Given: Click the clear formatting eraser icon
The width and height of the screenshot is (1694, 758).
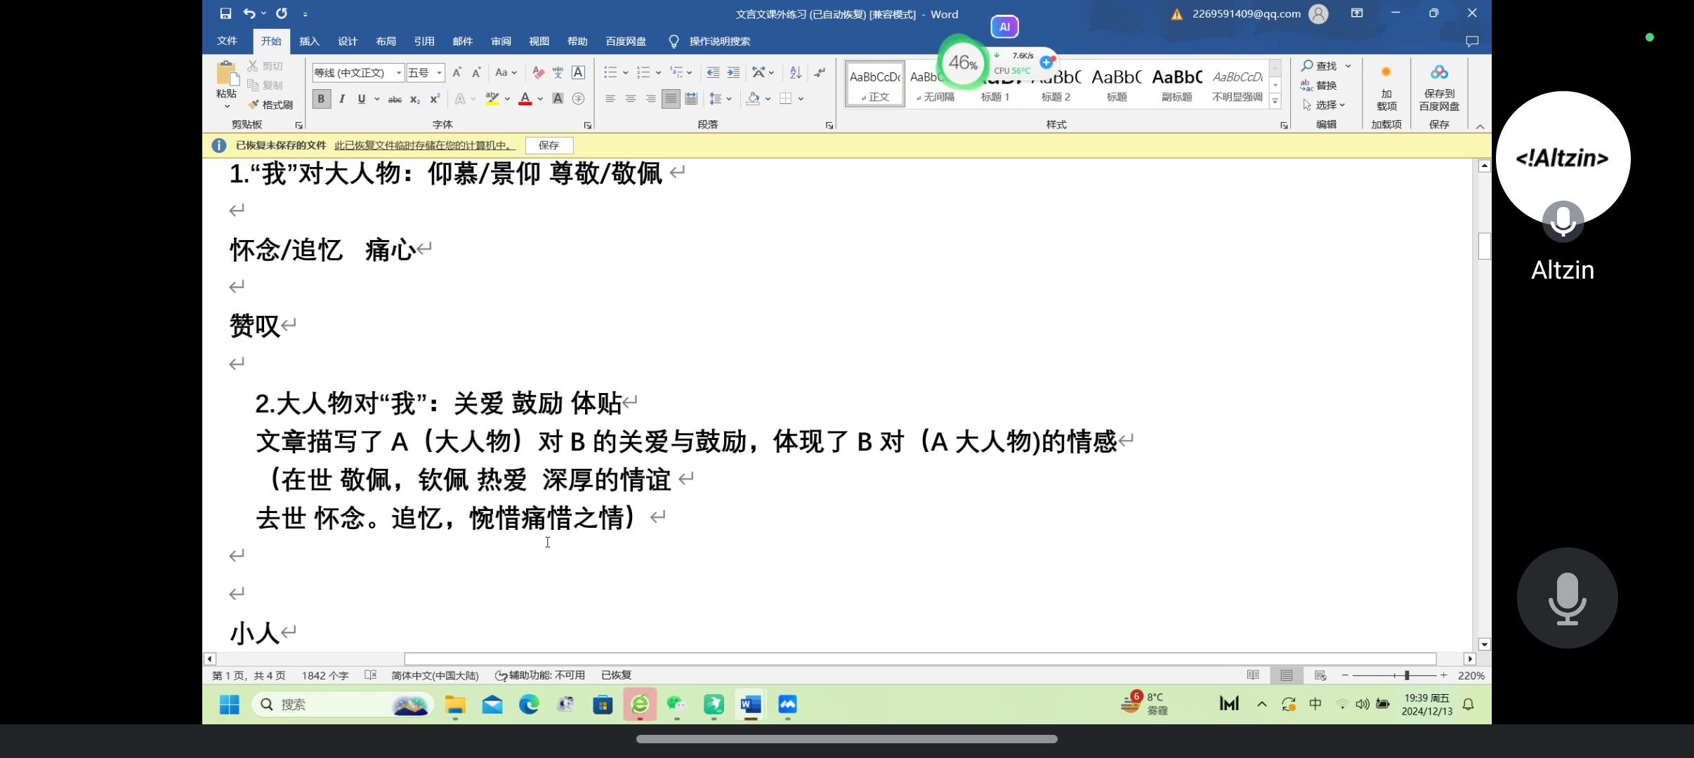Looking at the screenshot, I should tap(538, 72).
